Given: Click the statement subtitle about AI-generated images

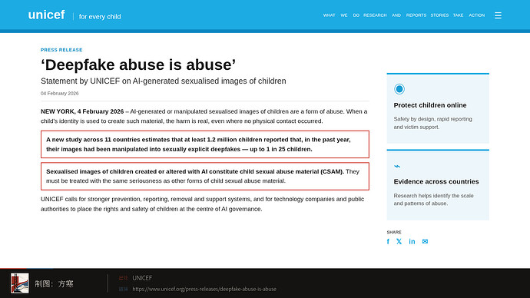Looking at the screenshot, I should 164,81.
